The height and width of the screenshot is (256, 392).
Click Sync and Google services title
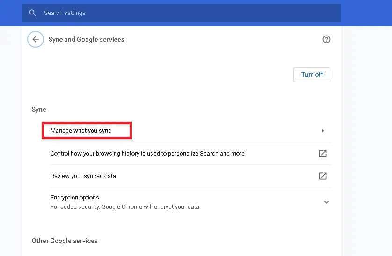coord(87,39)
